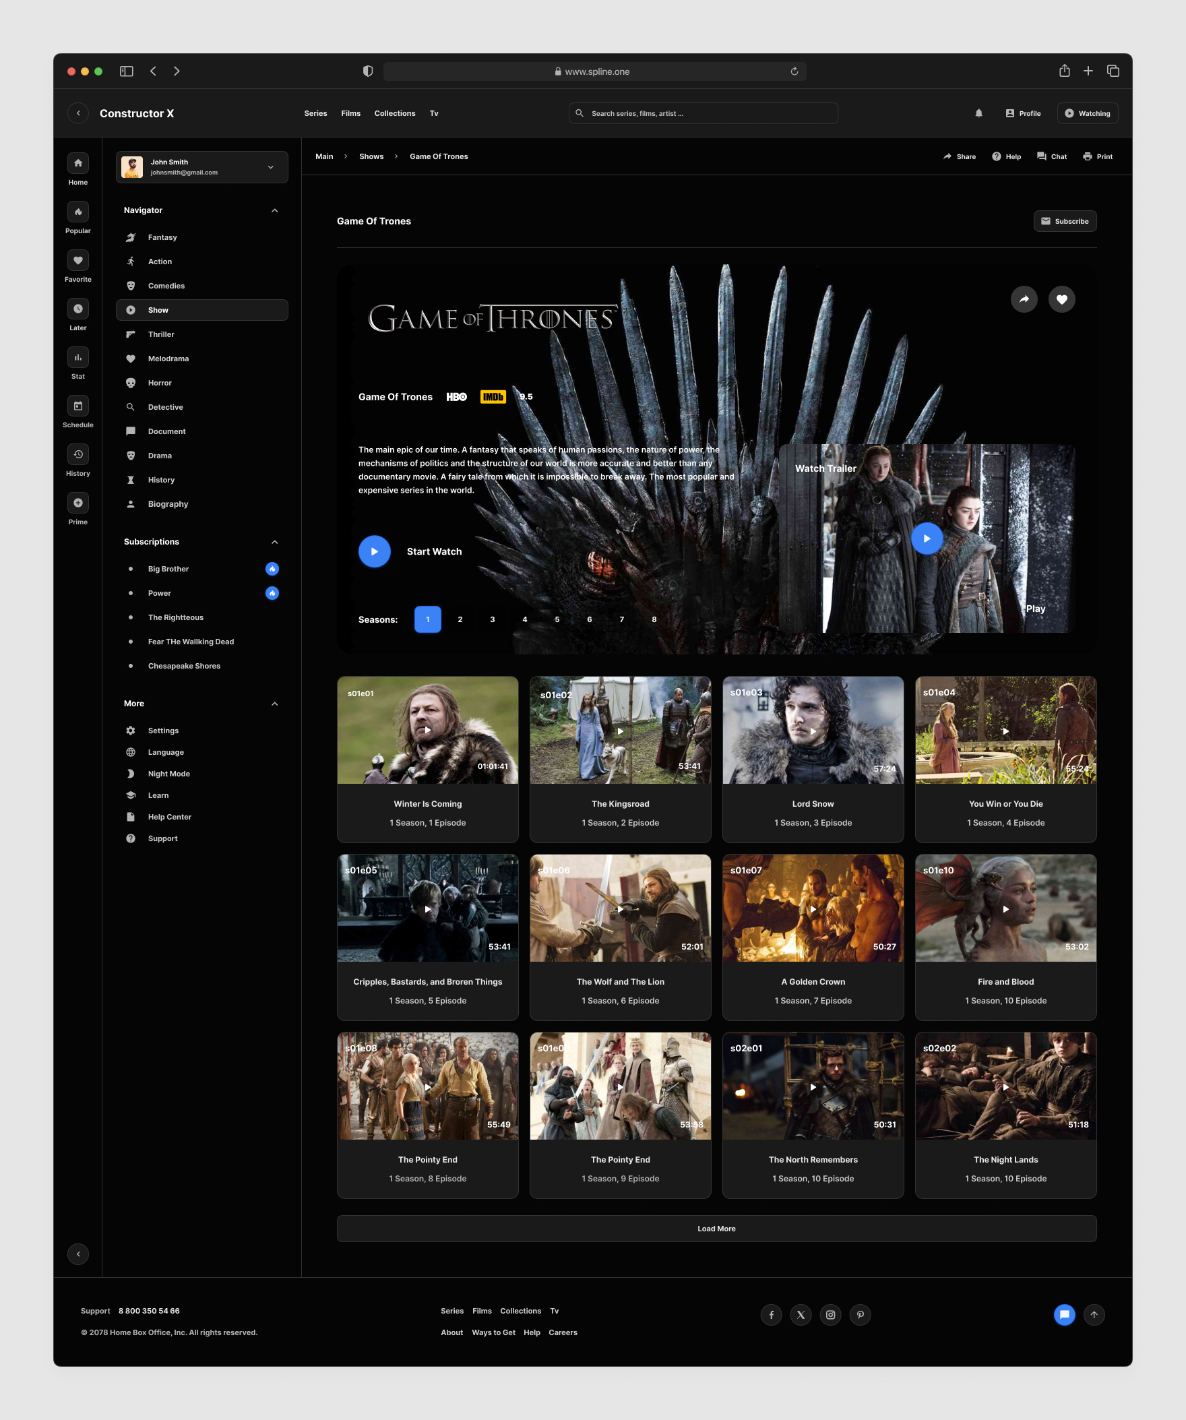Screen dimensions: 1186x1420
Task: Open the Home sidebar icon
Action: 77,163
